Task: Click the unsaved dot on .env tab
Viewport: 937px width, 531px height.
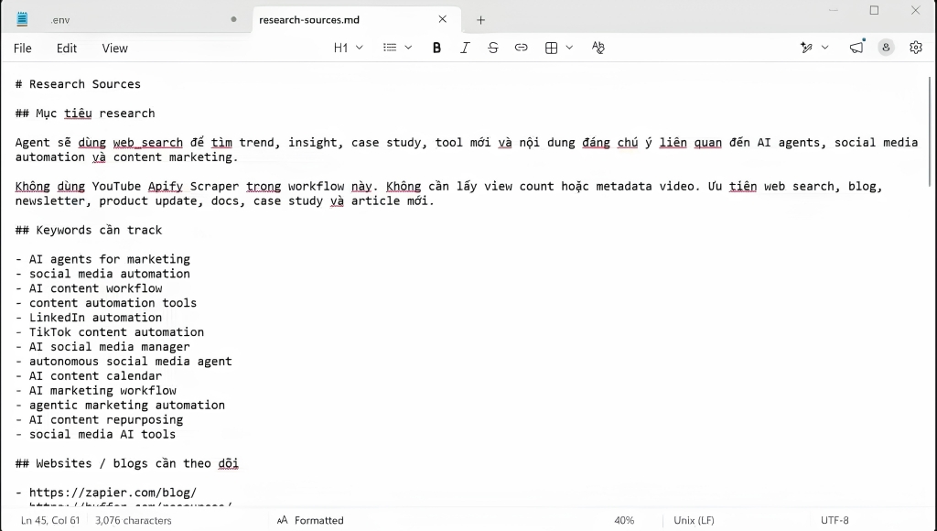Action: tap(233, 19)
